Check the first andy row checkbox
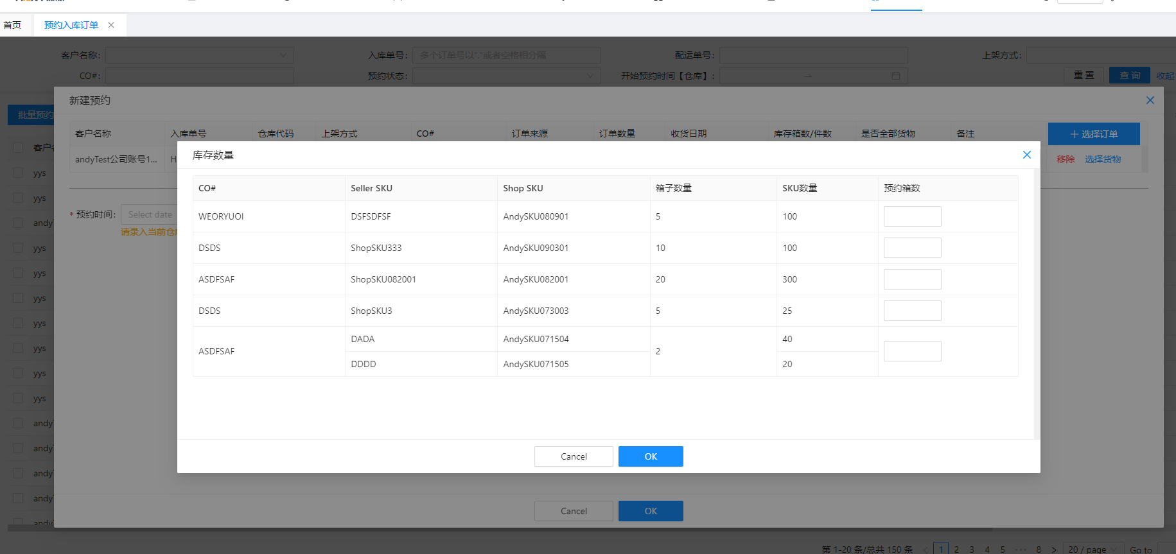Screen dimensions: 1176x554 tap(19, 223)
